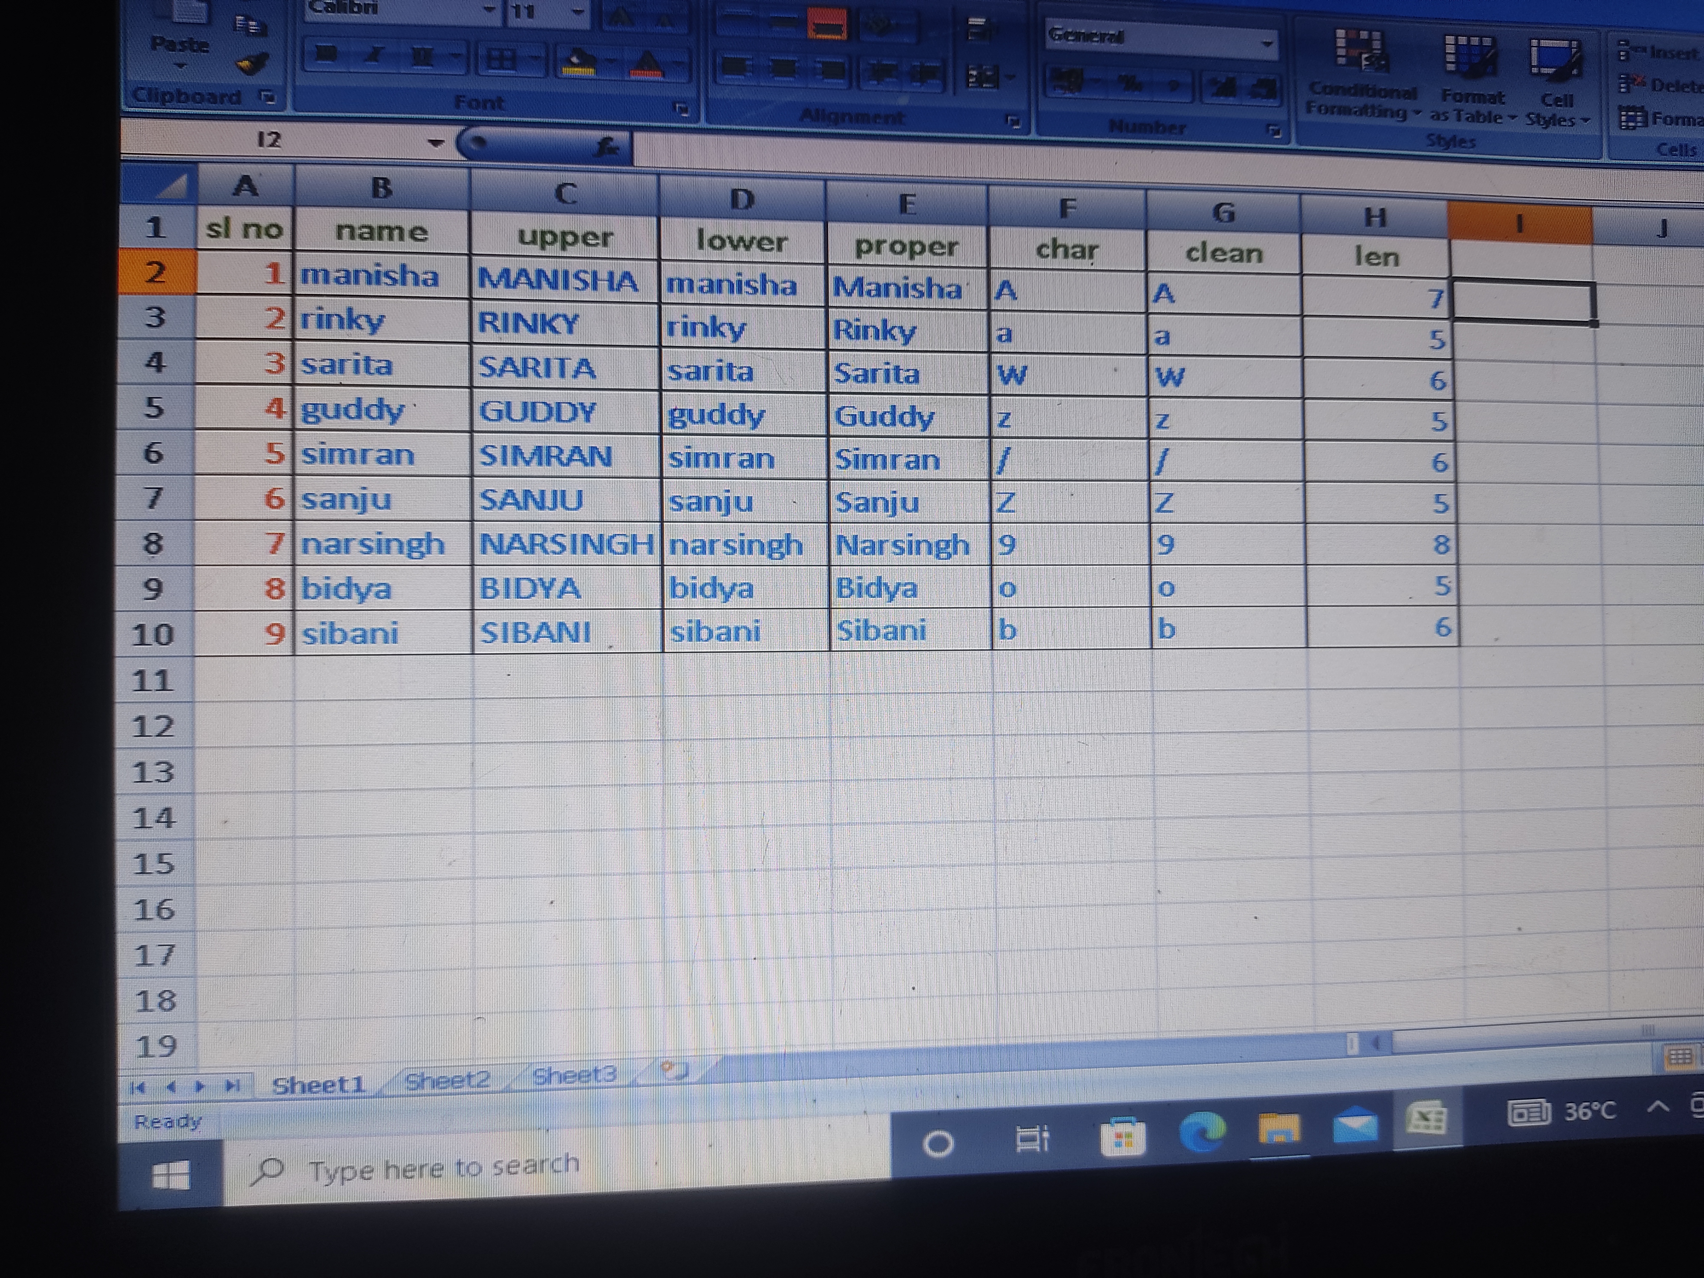Image resolution: width=1704 pixels, height=1278 pixels.
Task: Click the Percent Style icon
Action: click(x=1129, y=84)
